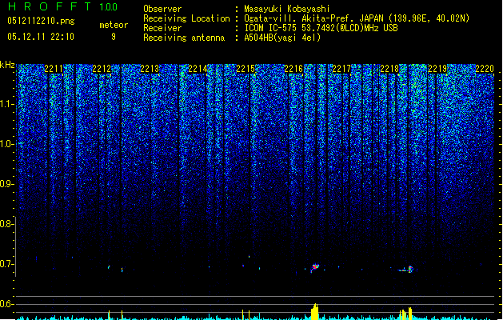503x320 pixels.
Task: Click the 0.7 frequency axis label
Action: [6, 264]
